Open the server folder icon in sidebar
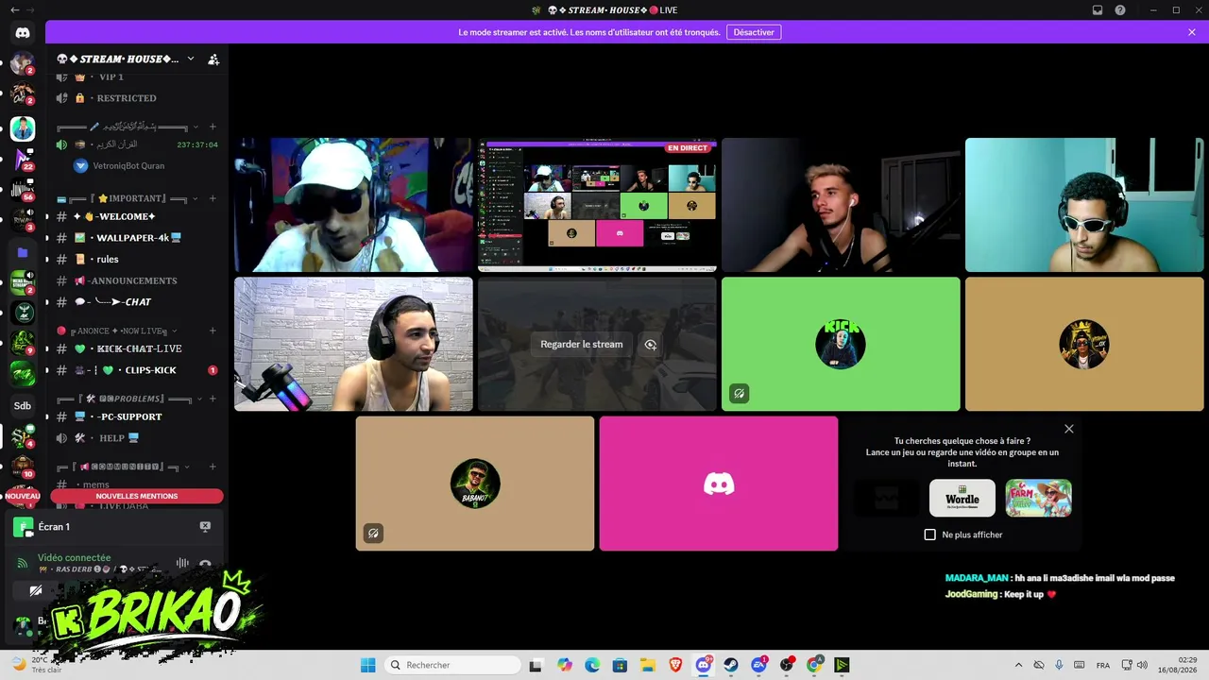 (23, 253)
